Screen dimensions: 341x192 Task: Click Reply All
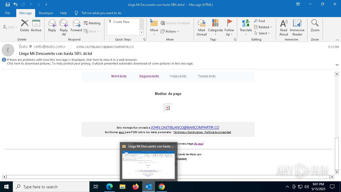[64, 27]
